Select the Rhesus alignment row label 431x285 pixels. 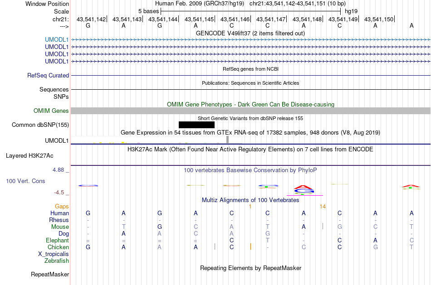pos(59,220)
